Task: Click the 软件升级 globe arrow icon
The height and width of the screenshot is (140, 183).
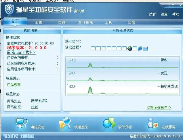Action: point(109,123)
